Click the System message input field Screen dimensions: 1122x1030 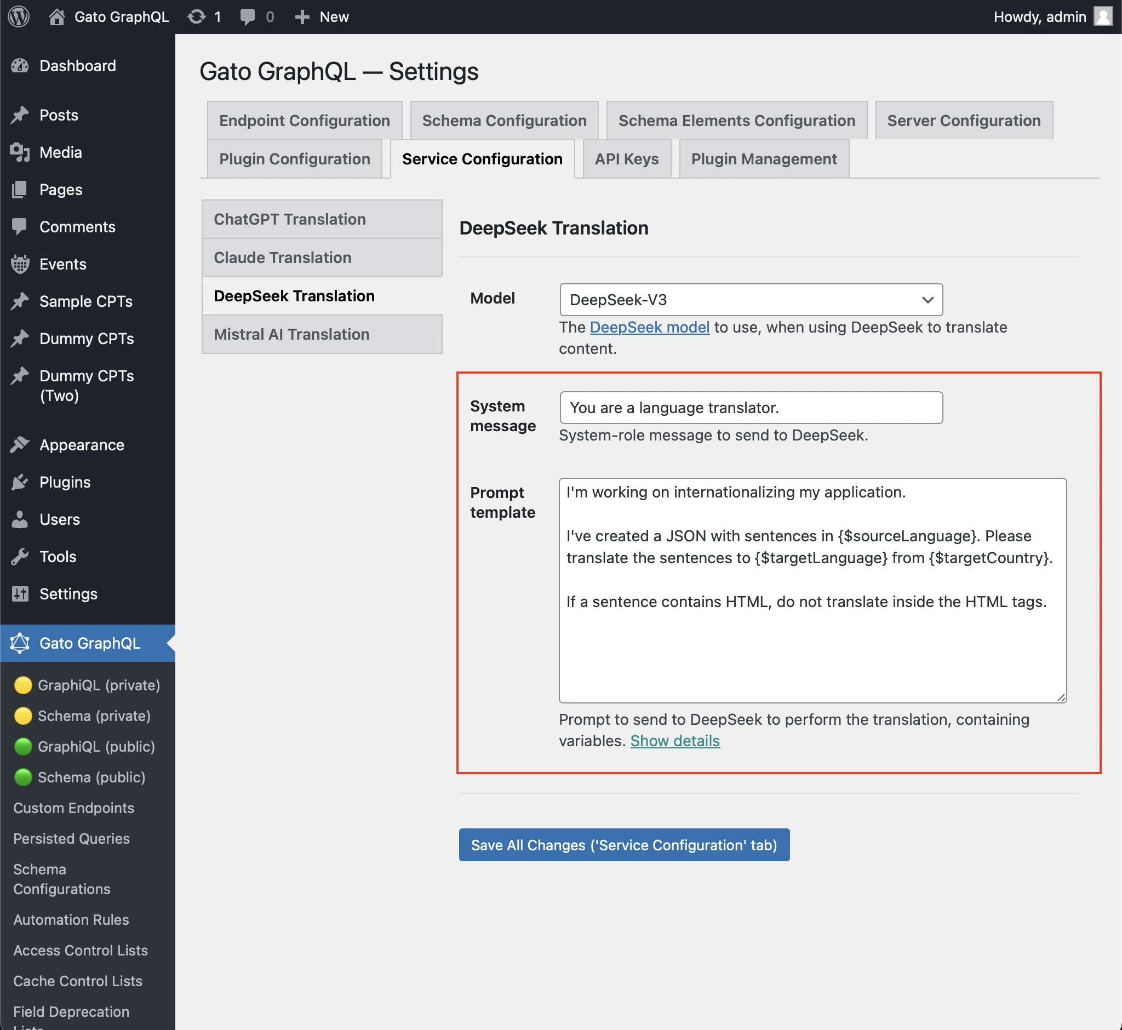click(751, 408)
